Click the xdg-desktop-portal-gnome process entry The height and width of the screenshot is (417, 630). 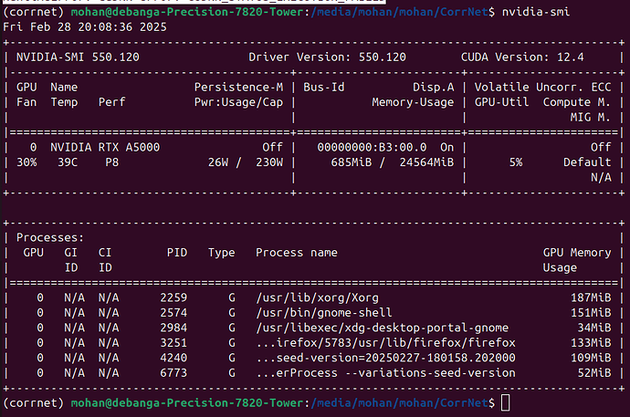(383, 328)
